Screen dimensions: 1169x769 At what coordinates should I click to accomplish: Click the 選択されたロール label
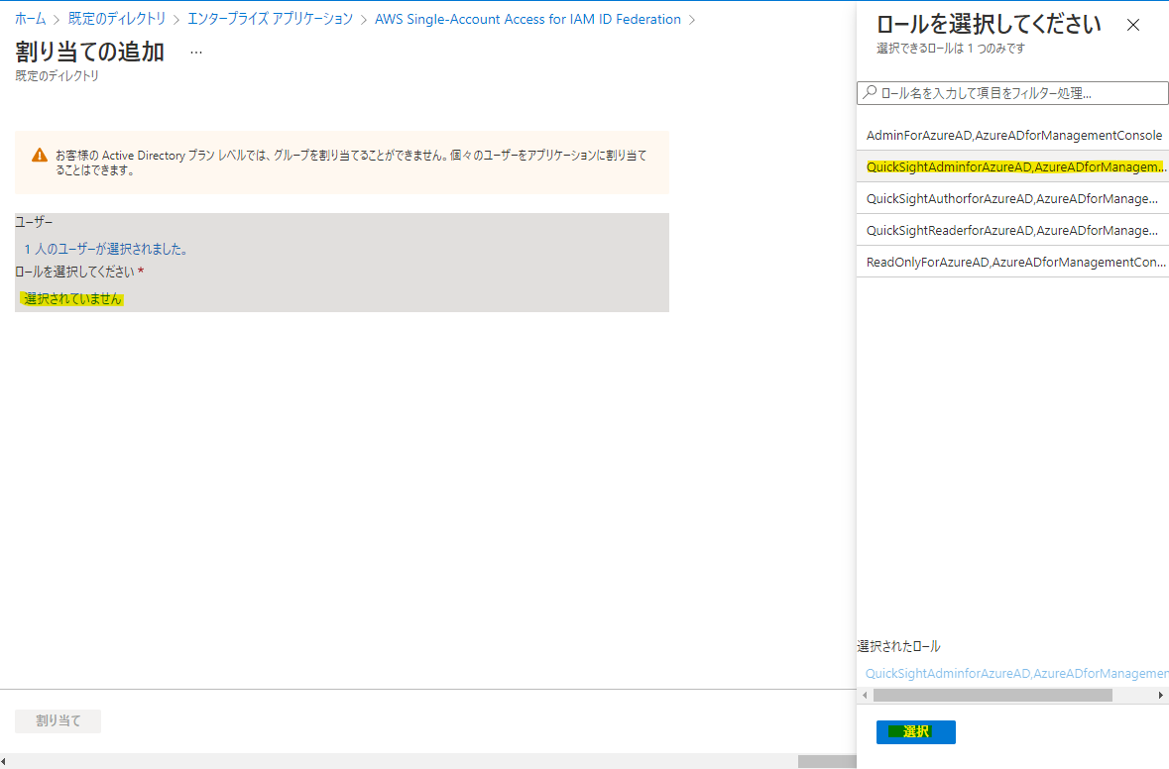[899, 646]
